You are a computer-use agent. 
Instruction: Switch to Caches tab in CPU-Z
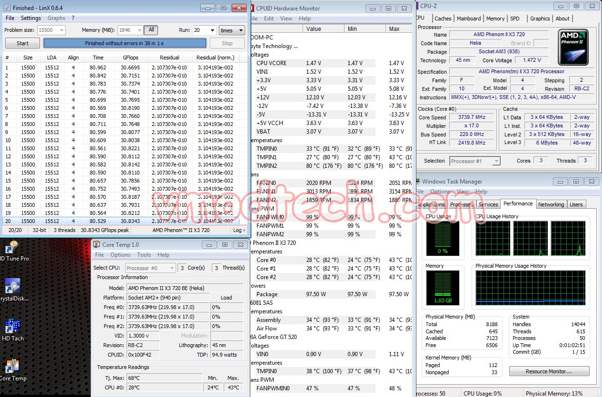tap(443, 19)
